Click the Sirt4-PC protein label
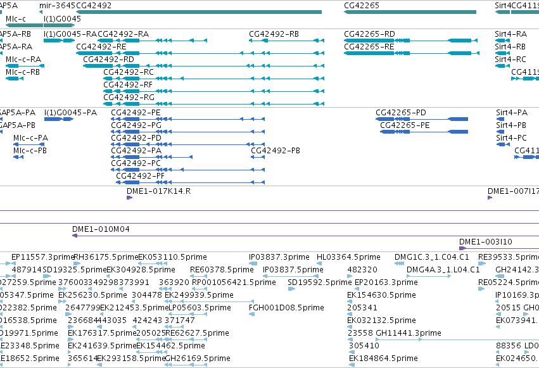 tap(511, 138)
